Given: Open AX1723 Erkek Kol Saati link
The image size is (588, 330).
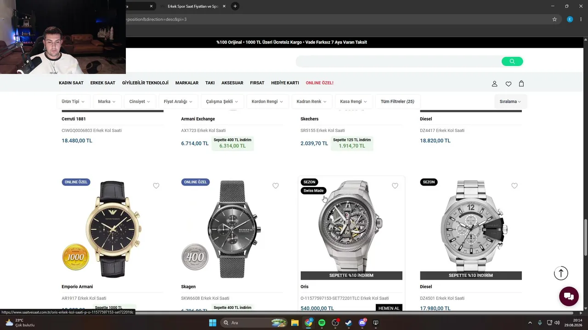Looking at the screenshot, I should 204,131.
